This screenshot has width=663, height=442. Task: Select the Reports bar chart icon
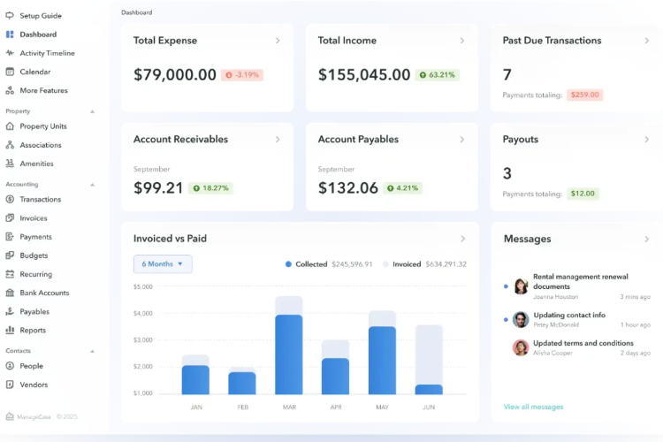10,330
